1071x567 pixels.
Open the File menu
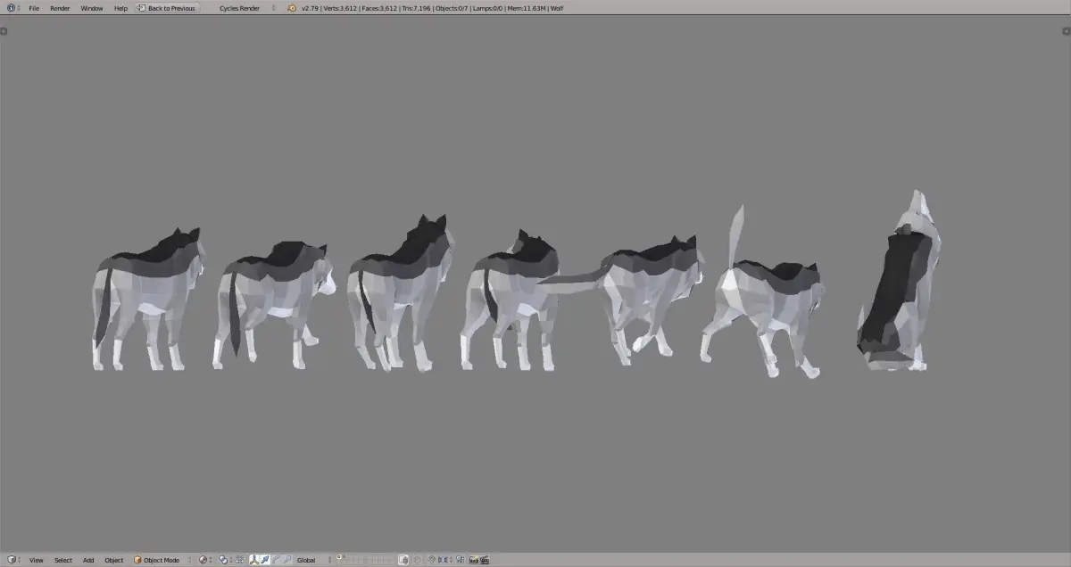[34, 8]
